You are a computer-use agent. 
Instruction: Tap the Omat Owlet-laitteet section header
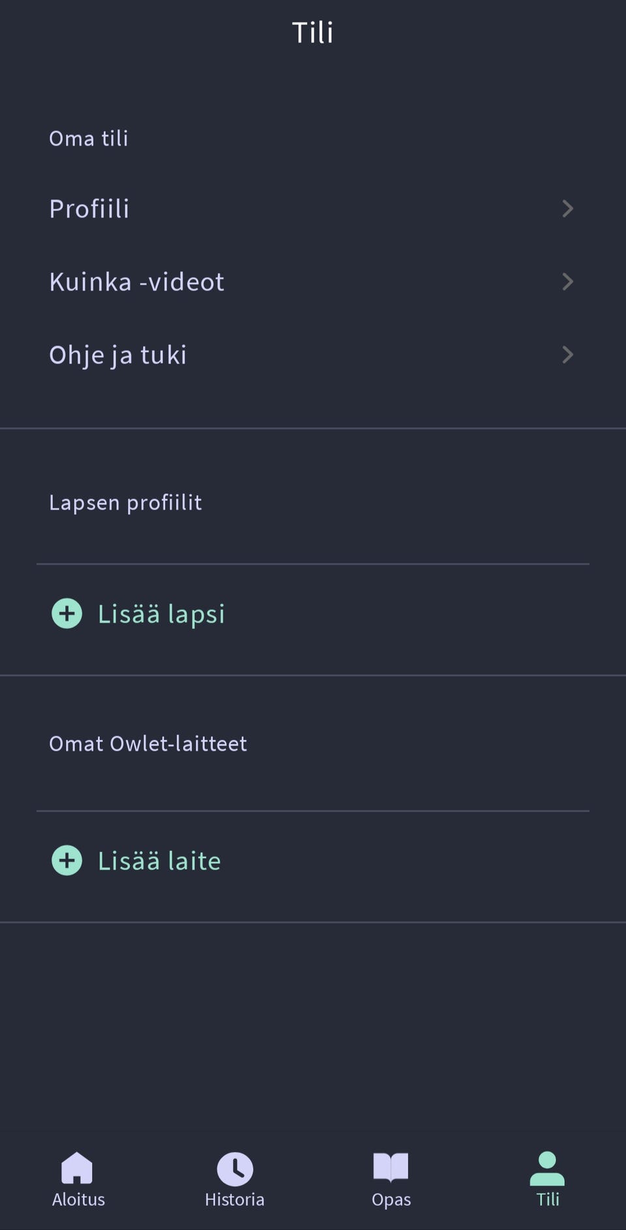pyautogui.click(x=148, y=743)
